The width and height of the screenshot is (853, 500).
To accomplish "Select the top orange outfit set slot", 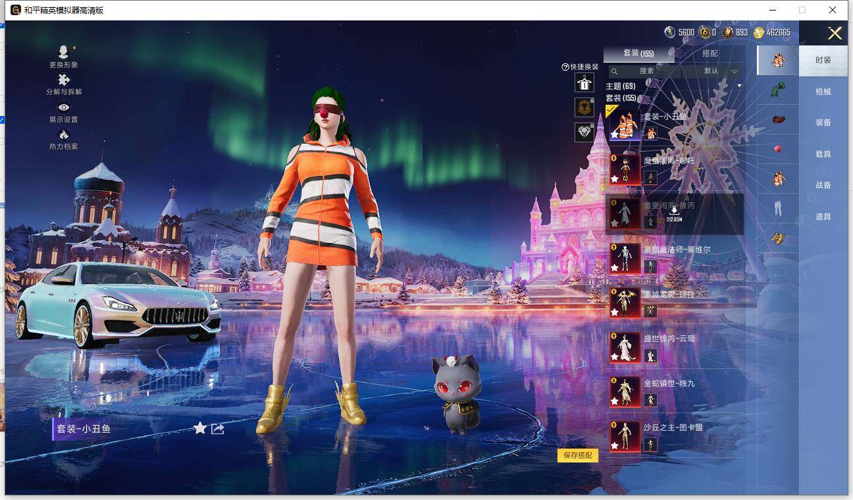I will pyautogui.click(x=778, y=60).
